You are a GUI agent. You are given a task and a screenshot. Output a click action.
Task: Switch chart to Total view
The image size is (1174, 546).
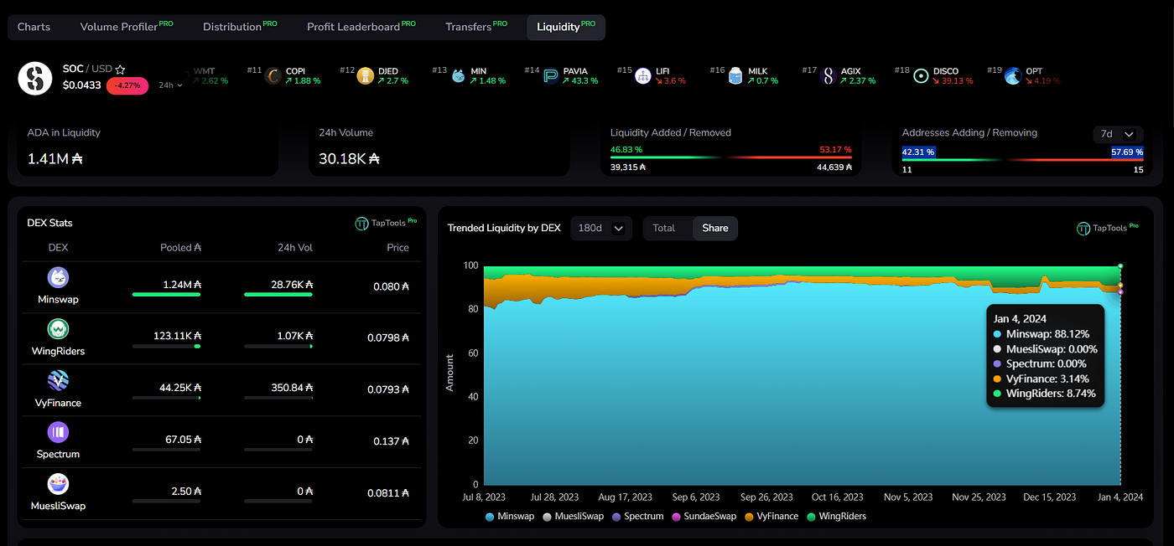click(664, 228)
